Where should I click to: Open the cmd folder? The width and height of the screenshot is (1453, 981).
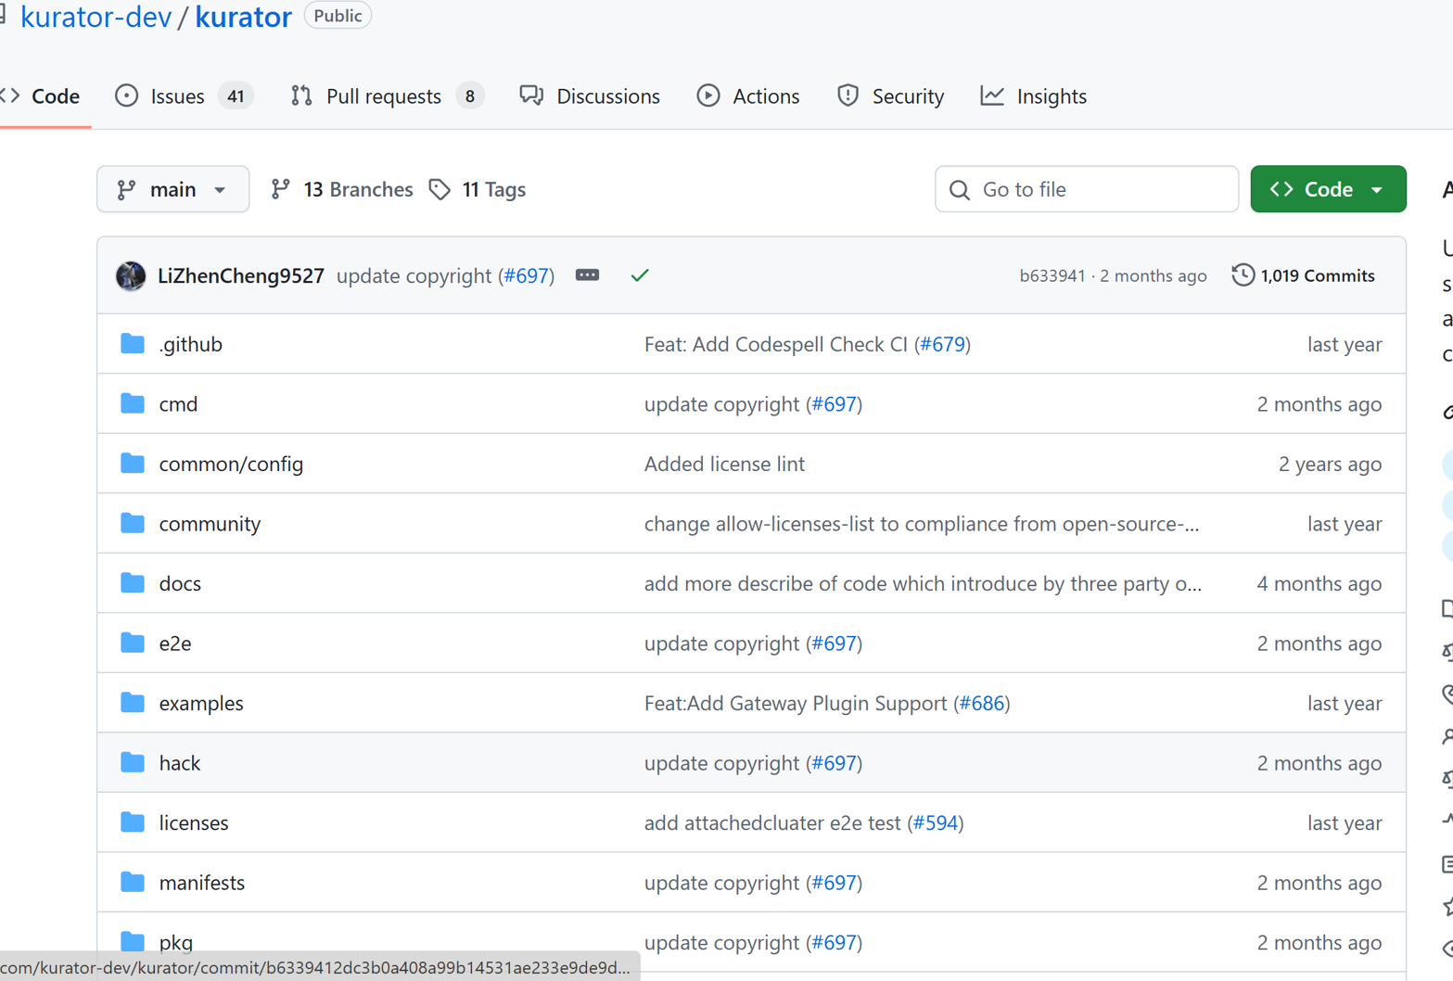pos(178,404)
